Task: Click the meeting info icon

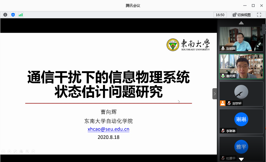Action: click(5, 15)
